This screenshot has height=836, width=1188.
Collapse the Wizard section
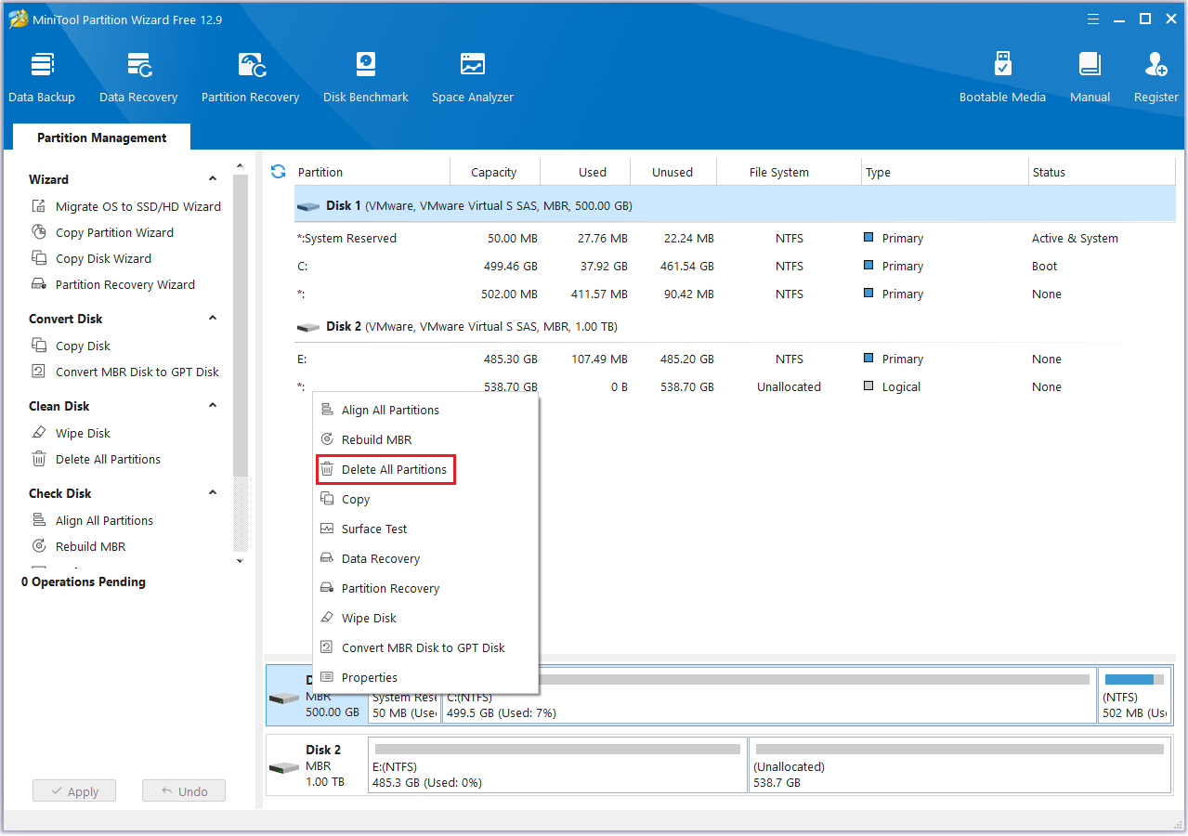213,179
